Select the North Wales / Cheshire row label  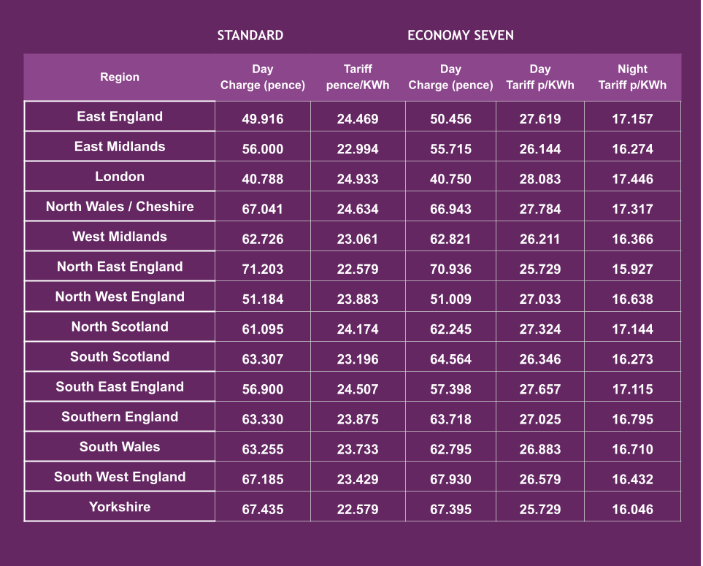(x=120, y=207)
